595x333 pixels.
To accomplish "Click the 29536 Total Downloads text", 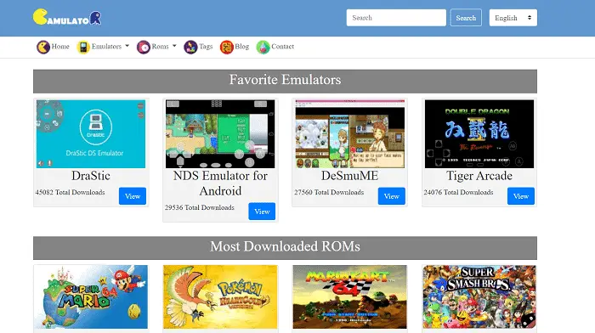I will pyautogui.click(x=200, y=207).
